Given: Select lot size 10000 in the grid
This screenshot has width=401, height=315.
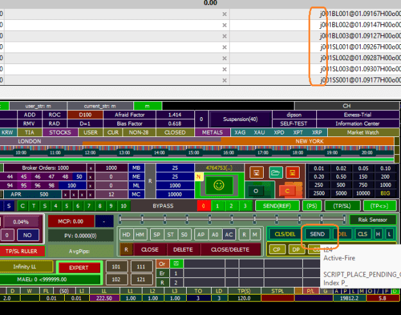Looking at the screenshot, I should pos(363,193).
